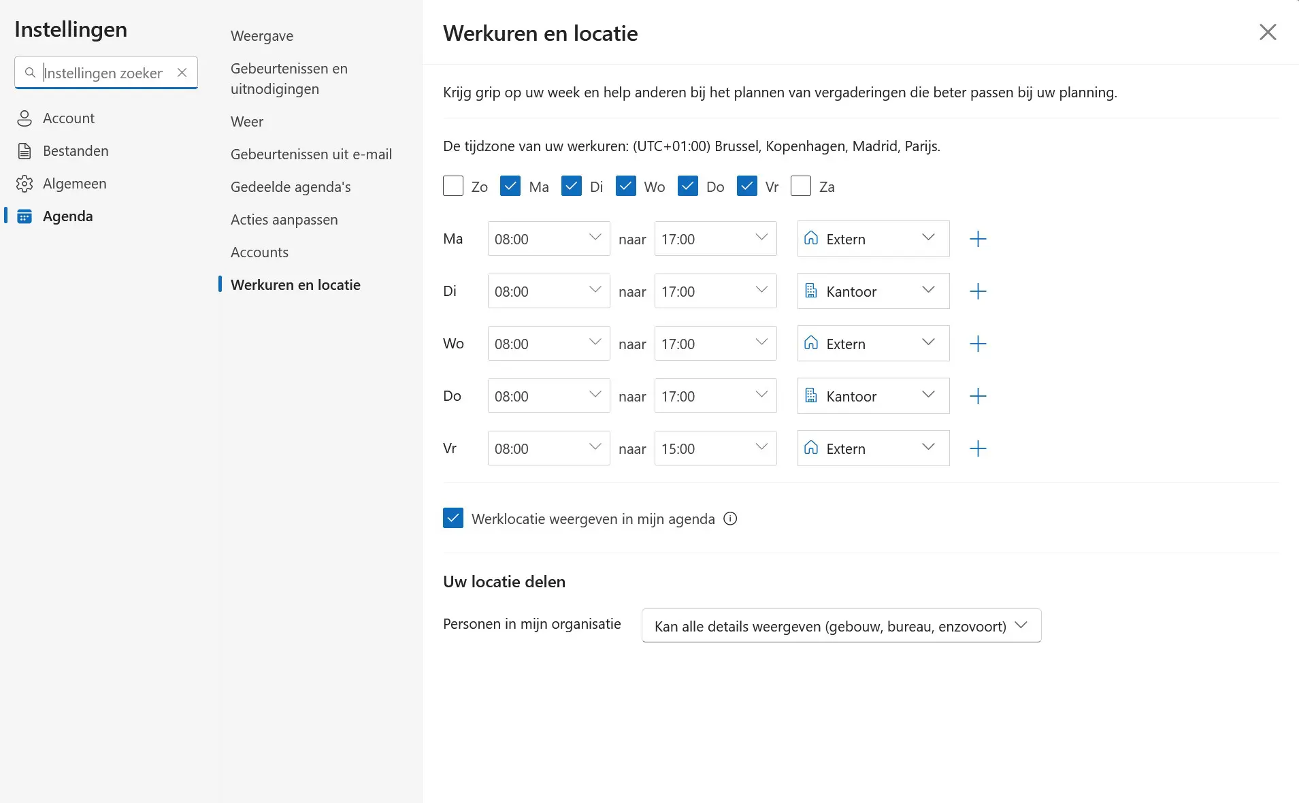This screenshot has width=1299, height=803.
Task: Click the Bestanden document icon
Action: [x=24, y=151]
